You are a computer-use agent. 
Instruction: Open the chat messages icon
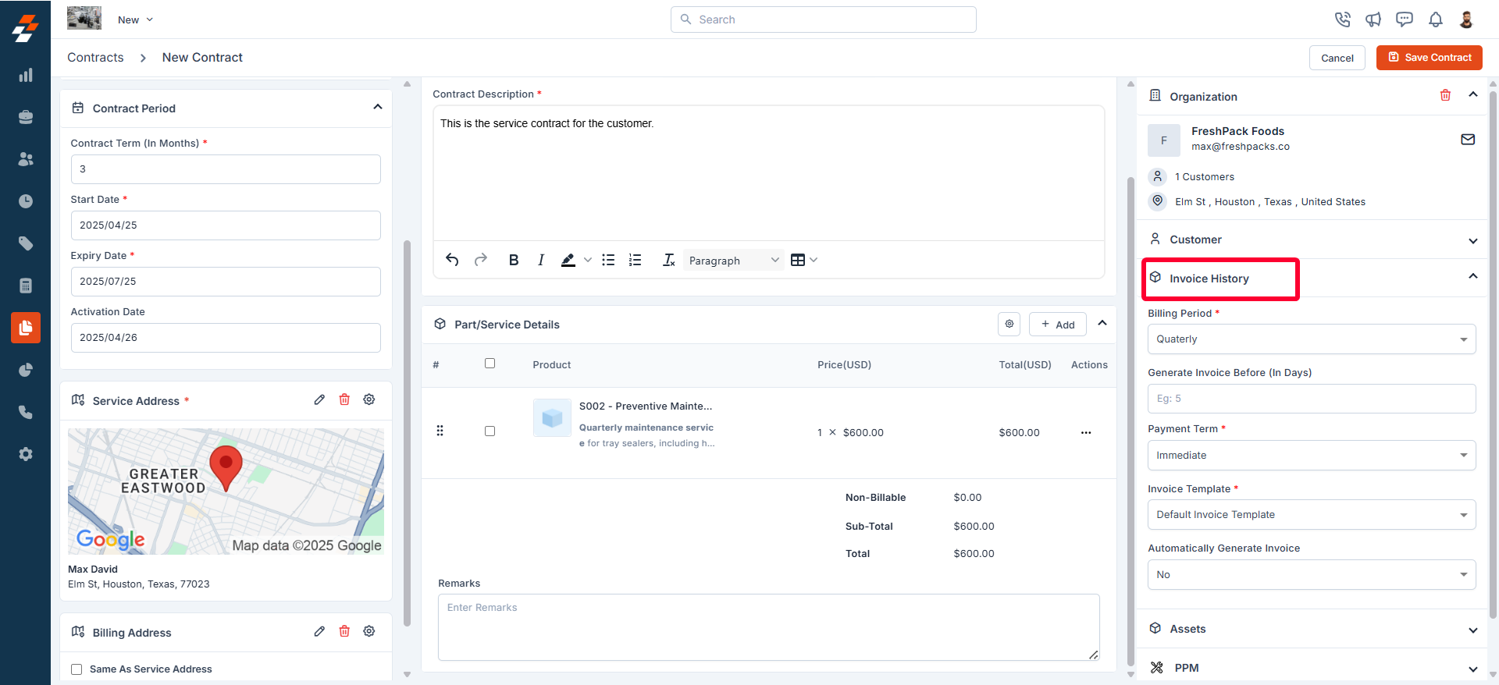coord(1405,20)
